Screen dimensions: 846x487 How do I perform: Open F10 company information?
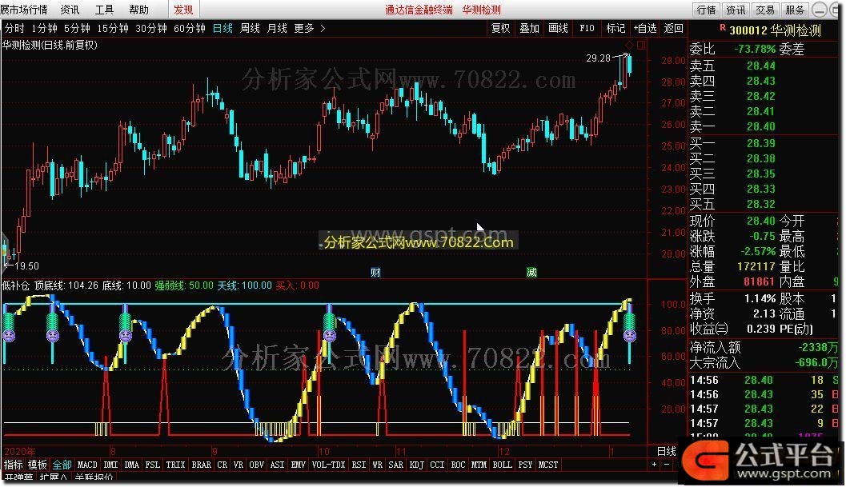click(587, 28)
